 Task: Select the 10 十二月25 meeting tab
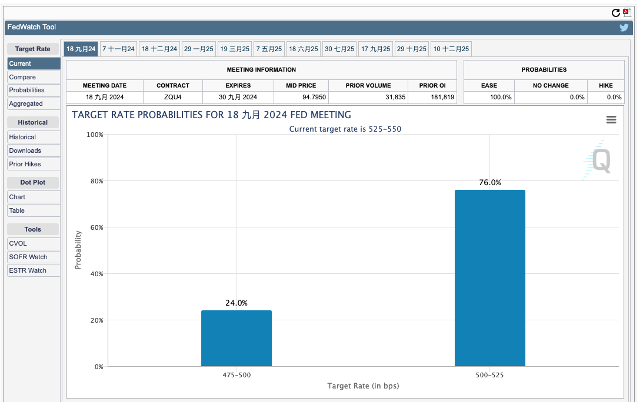coord(451,49)
